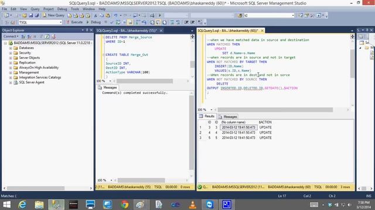
Task: Select the Server Objects folder
Action: (29, 58)
